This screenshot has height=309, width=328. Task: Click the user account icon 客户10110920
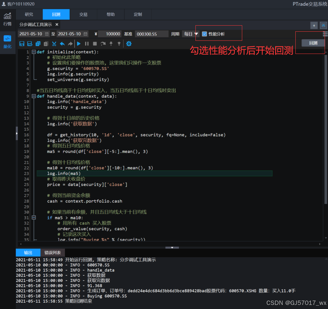[x=4, y=4]
